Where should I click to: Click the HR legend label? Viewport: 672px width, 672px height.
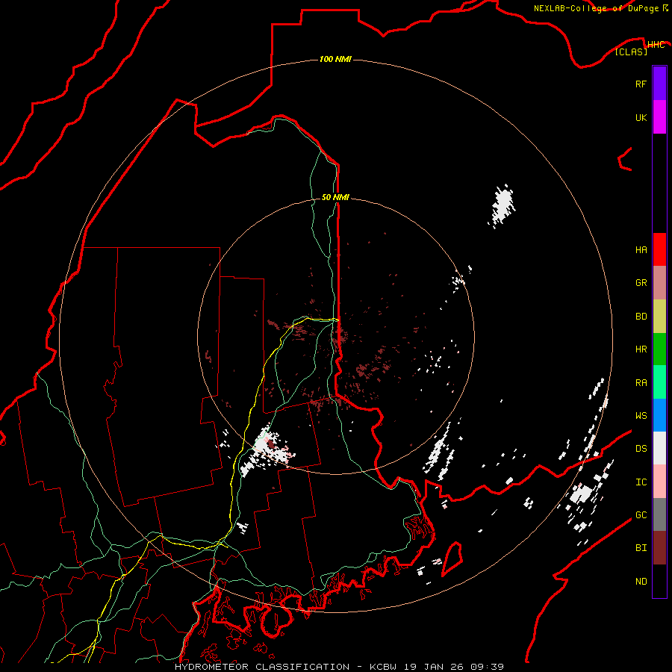(x=641, y=349)
